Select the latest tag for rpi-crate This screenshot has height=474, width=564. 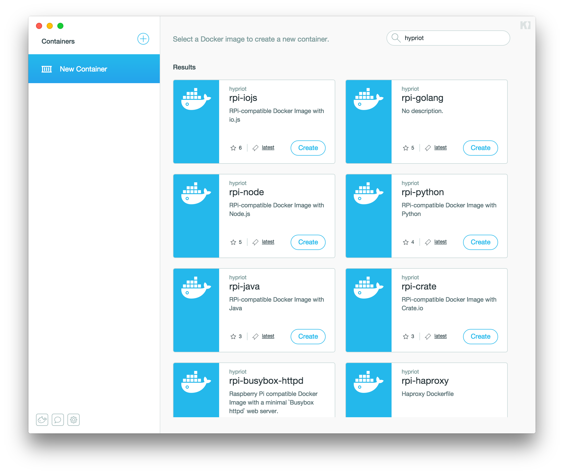point(440,336)
